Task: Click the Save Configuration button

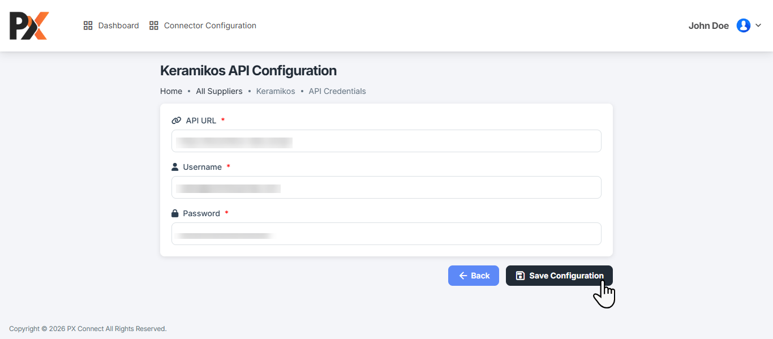Action: (x=559, y=276)
